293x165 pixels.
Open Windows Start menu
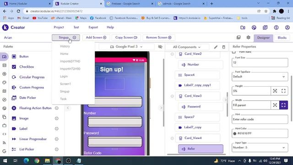[x=5, y=161]
